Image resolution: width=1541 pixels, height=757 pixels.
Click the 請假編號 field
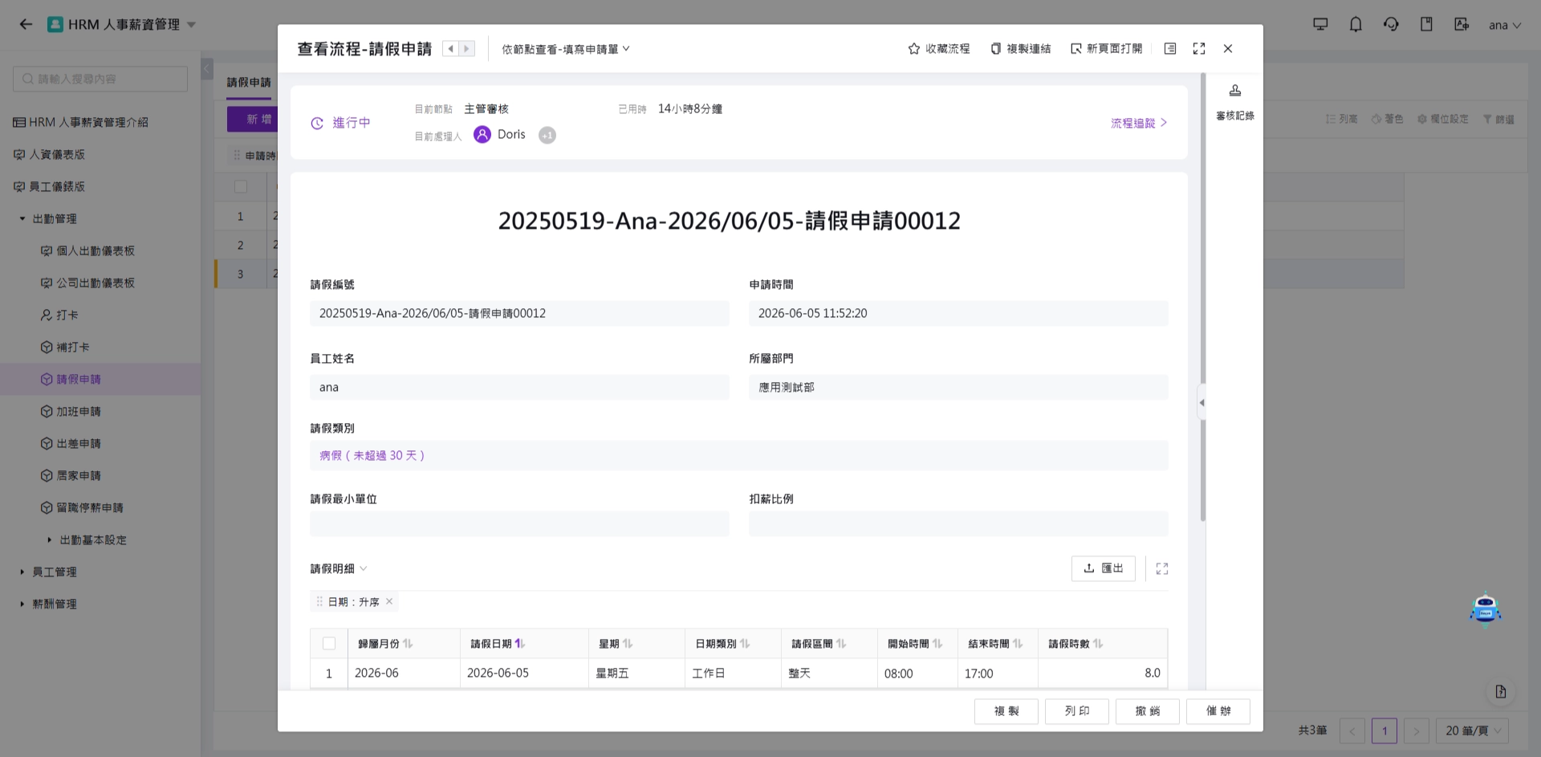tap(519, 313)
